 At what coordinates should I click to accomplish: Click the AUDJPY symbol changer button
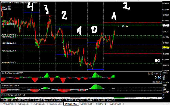[x=97, y=98]
